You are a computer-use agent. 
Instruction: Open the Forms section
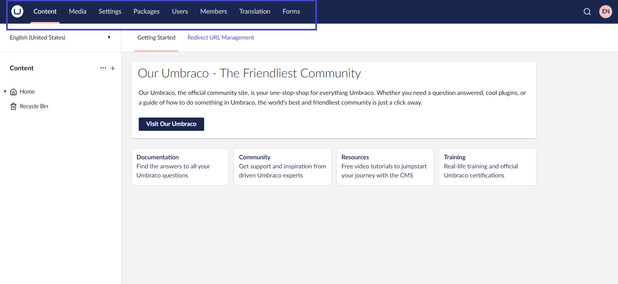pos(291,11)
